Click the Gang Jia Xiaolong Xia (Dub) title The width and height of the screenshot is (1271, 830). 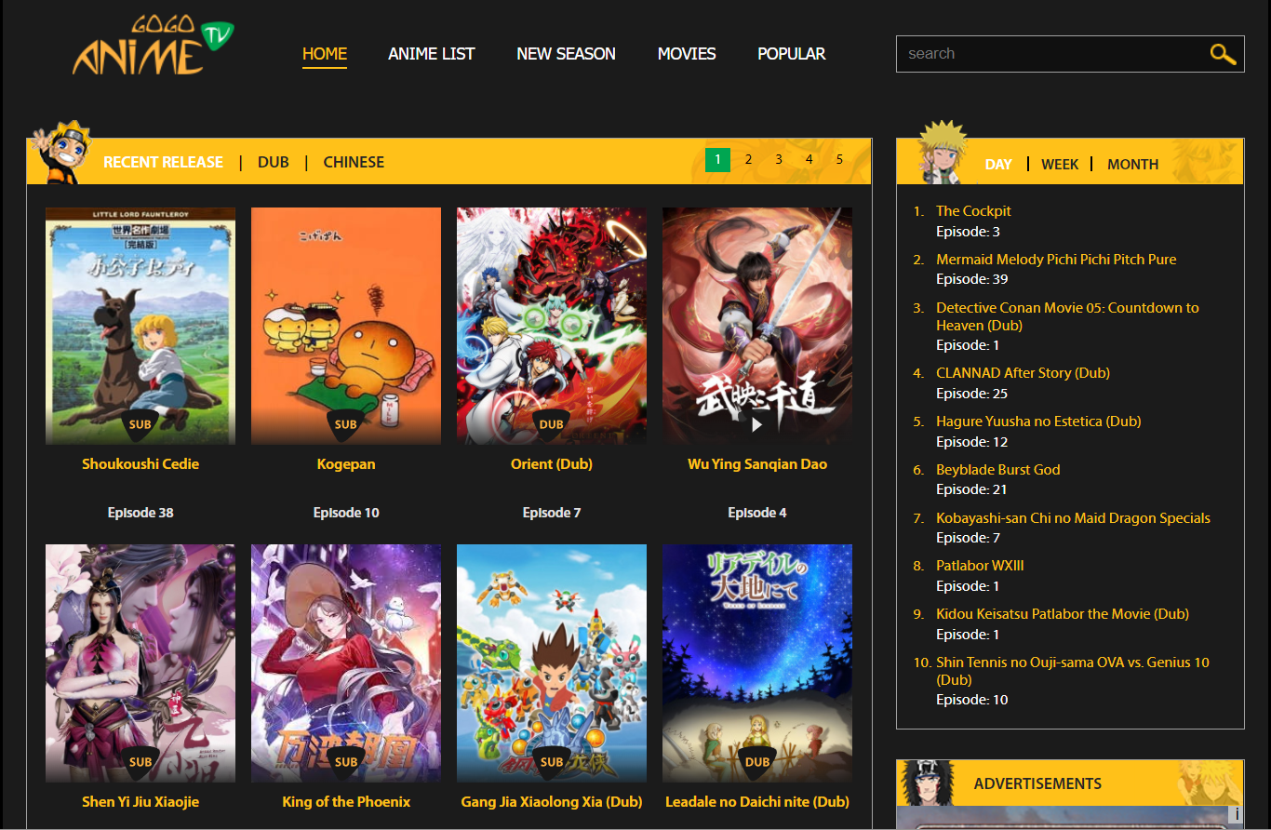pyautogui.click(x=552, y=802)
